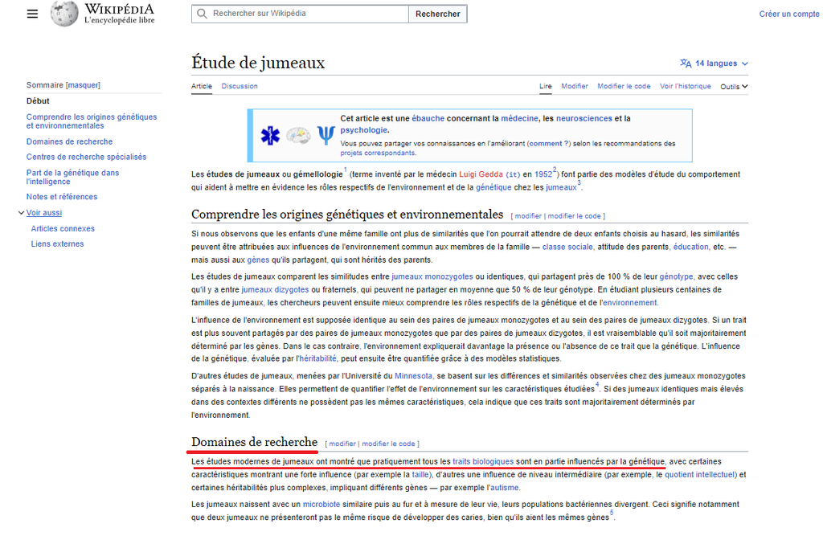Open the hamburger main menu

coord(32,14)
